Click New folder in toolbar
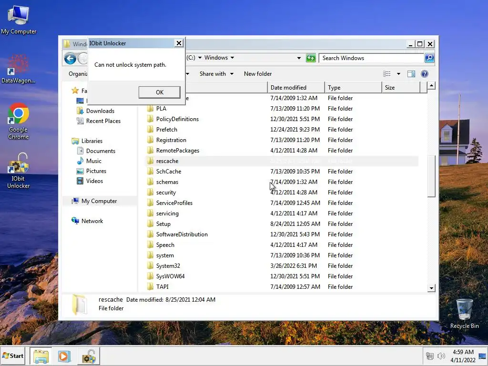 tap(258, 74)
